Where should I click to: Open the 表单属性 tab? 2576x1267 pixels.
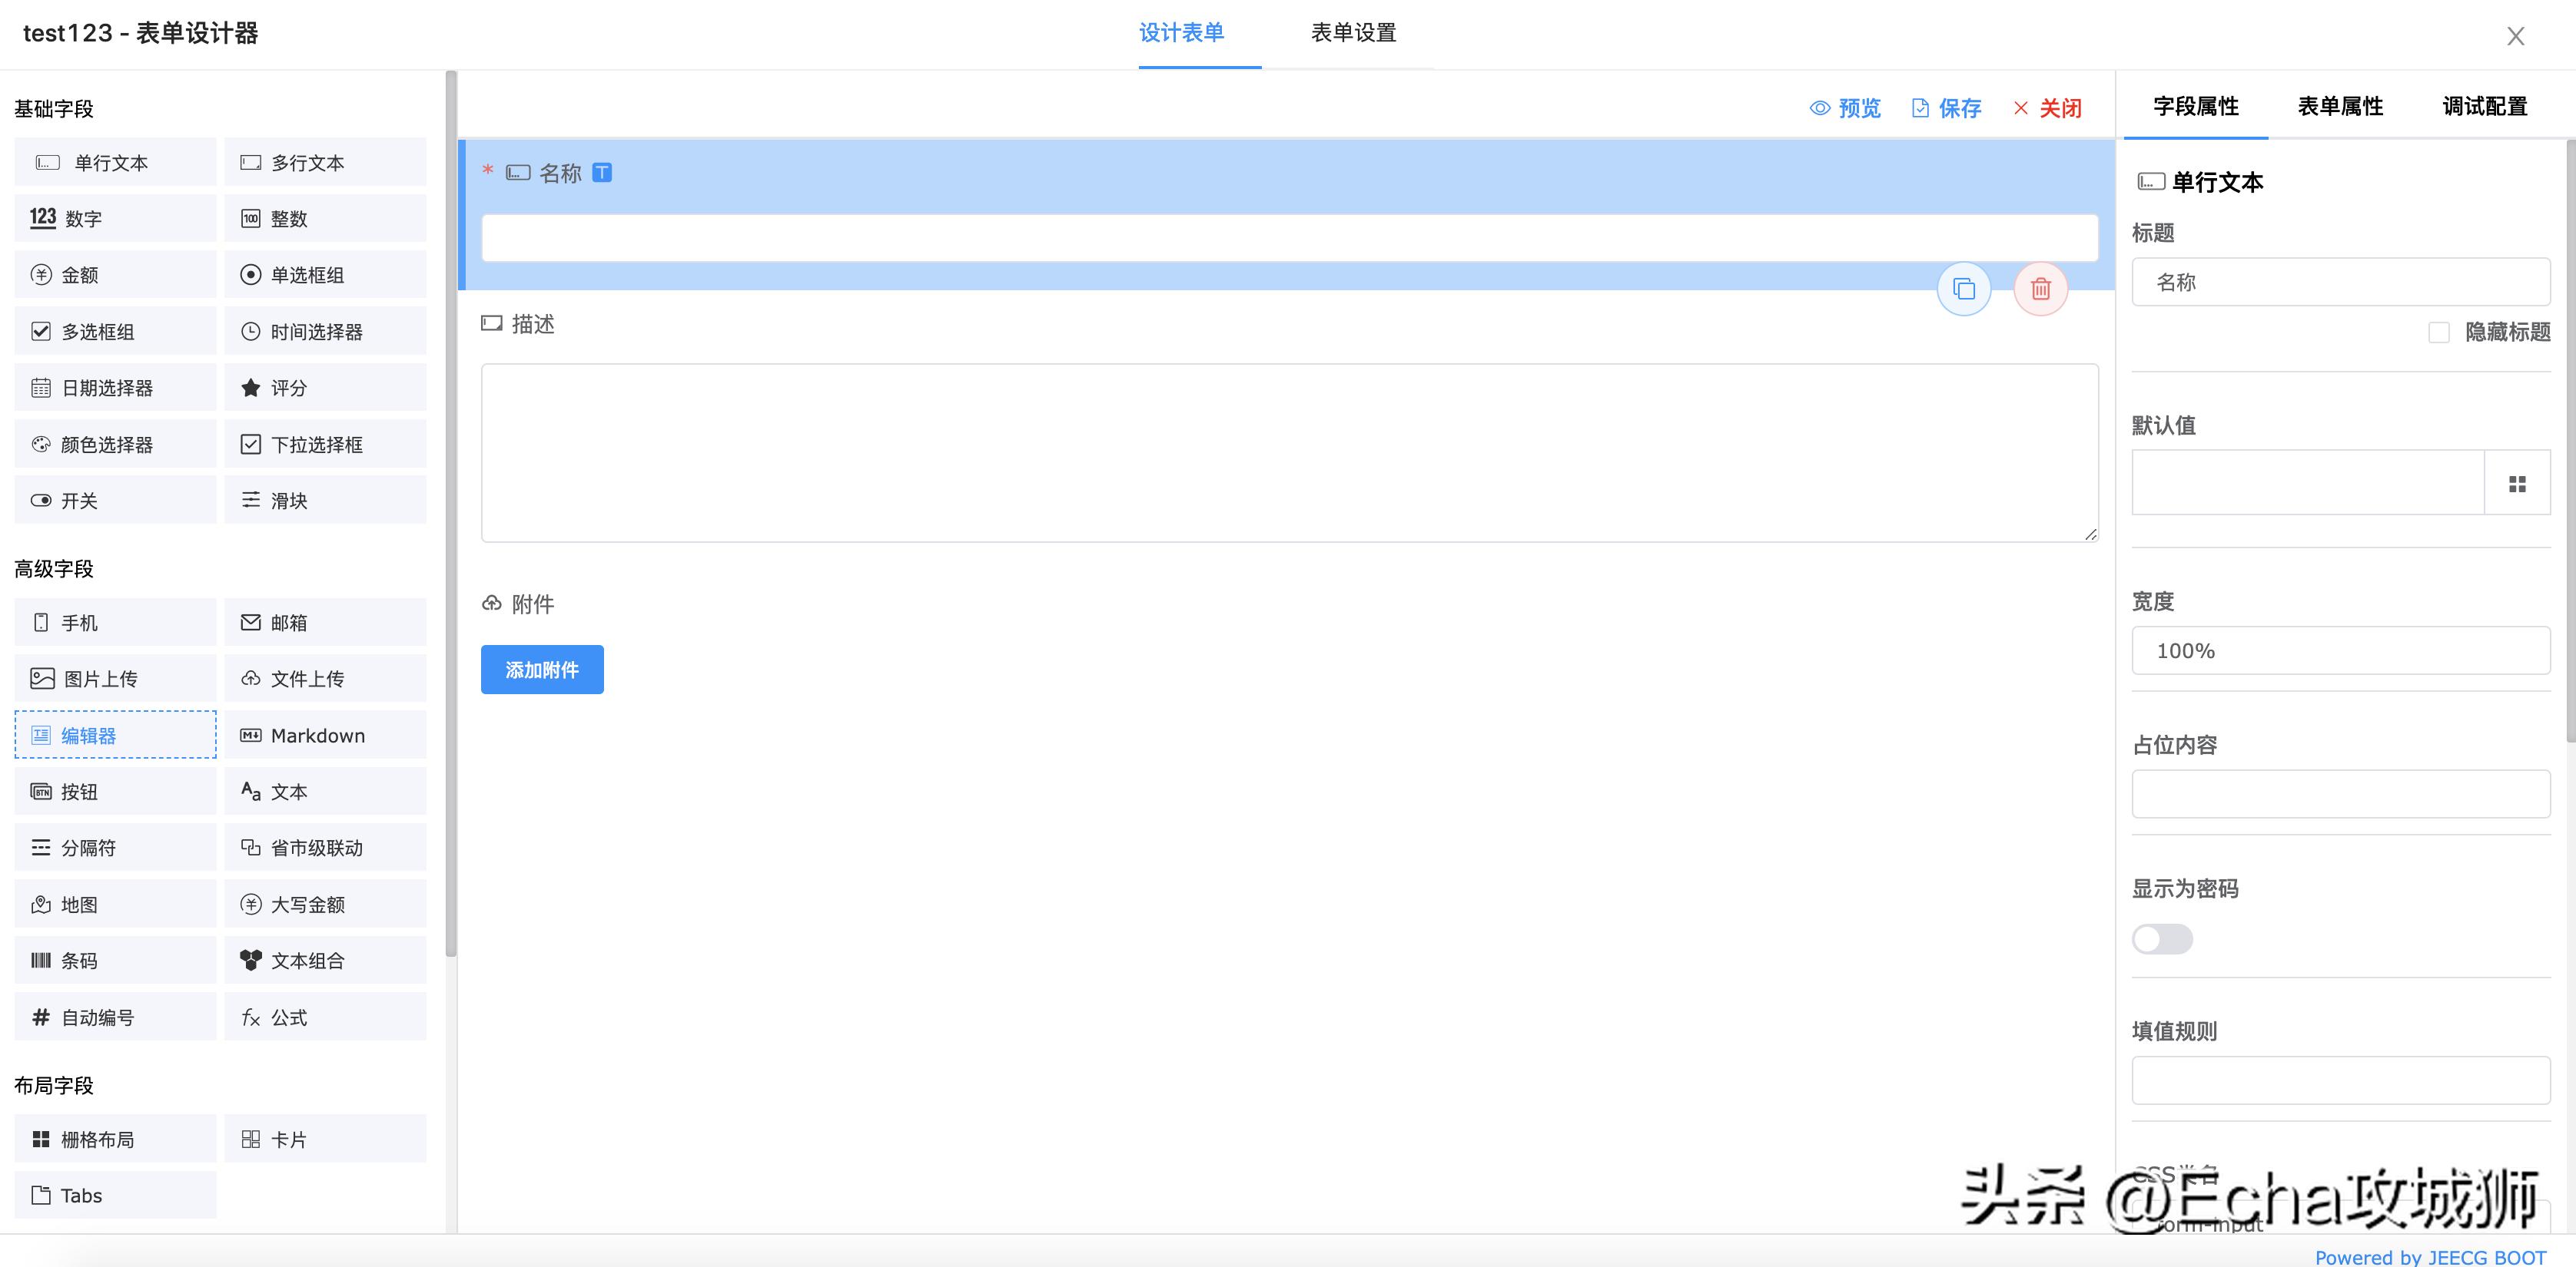[x=2339, y=106]
